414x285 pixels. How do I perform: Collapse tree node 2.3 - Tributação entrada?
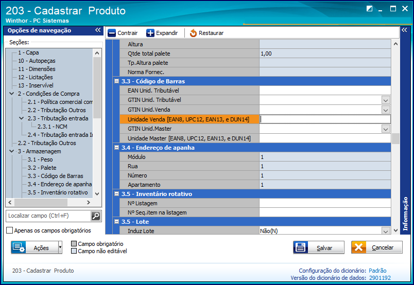(22, 118)
